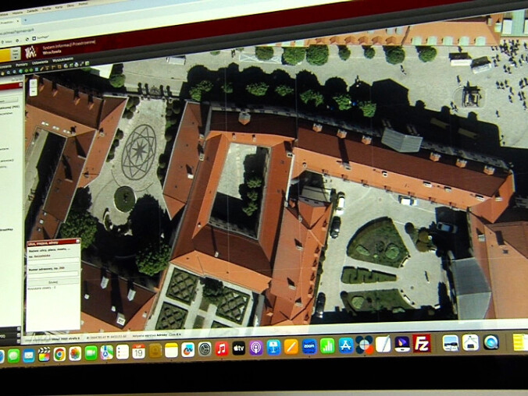Open Notes app in the Dock
Screen dimensions: 528x396
pos(171,351)
